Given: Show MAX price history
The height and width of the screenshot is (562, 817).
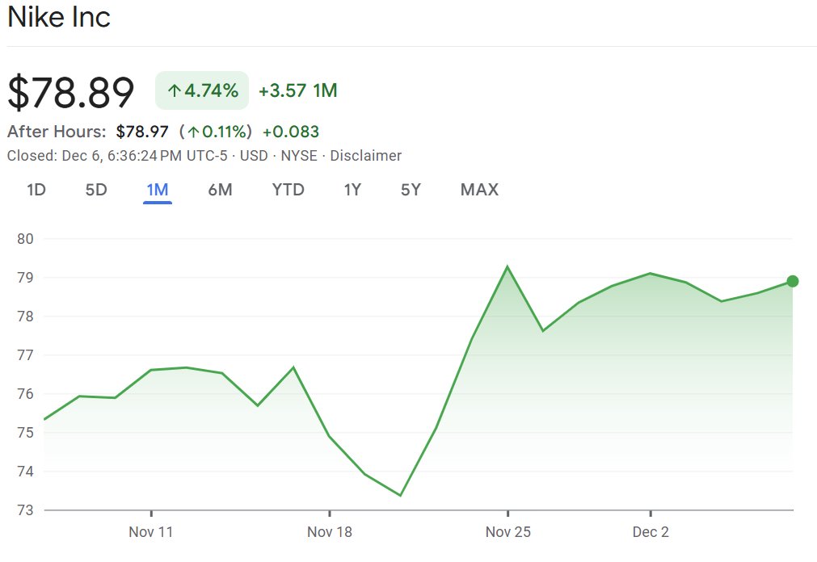Looking at the screenshot, I should [479, 190].
